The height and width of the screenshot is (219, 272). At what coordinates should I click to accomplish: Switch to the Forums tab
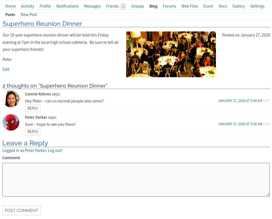point(169,6)
